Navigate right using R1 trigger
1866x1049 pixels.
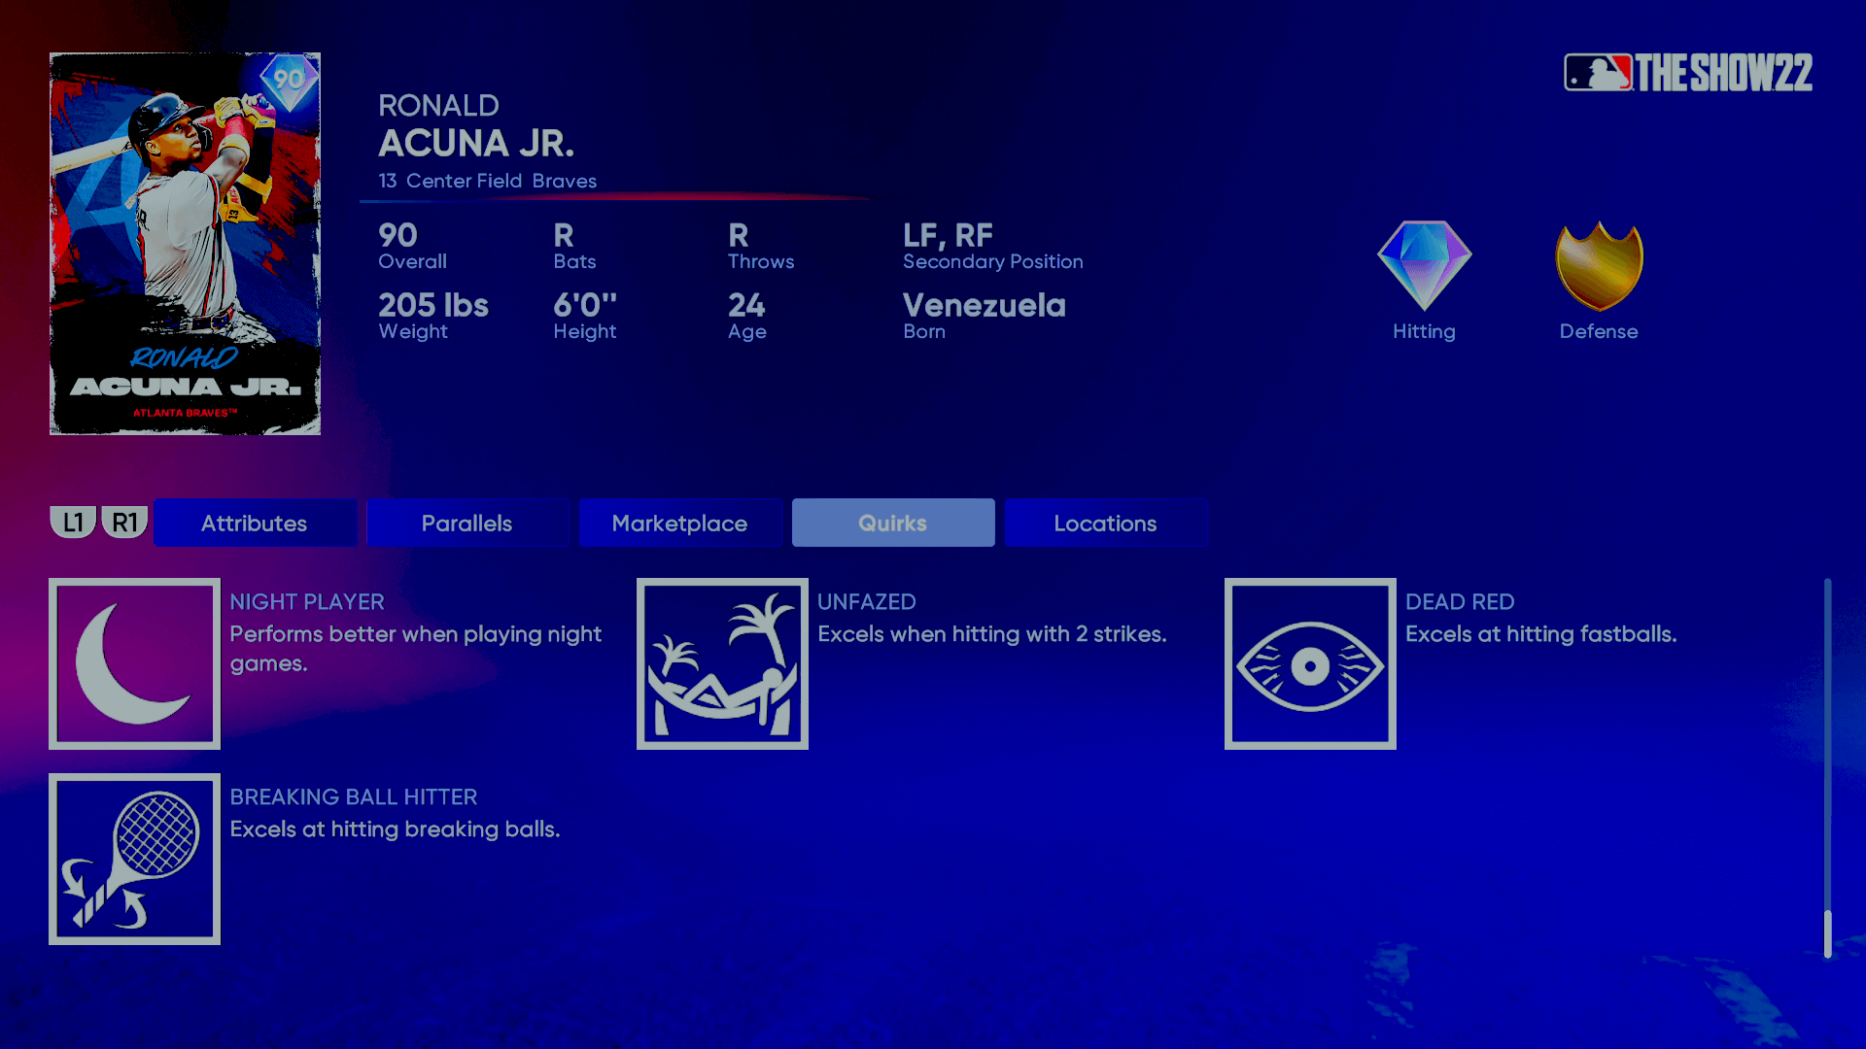tap(123, 522)
